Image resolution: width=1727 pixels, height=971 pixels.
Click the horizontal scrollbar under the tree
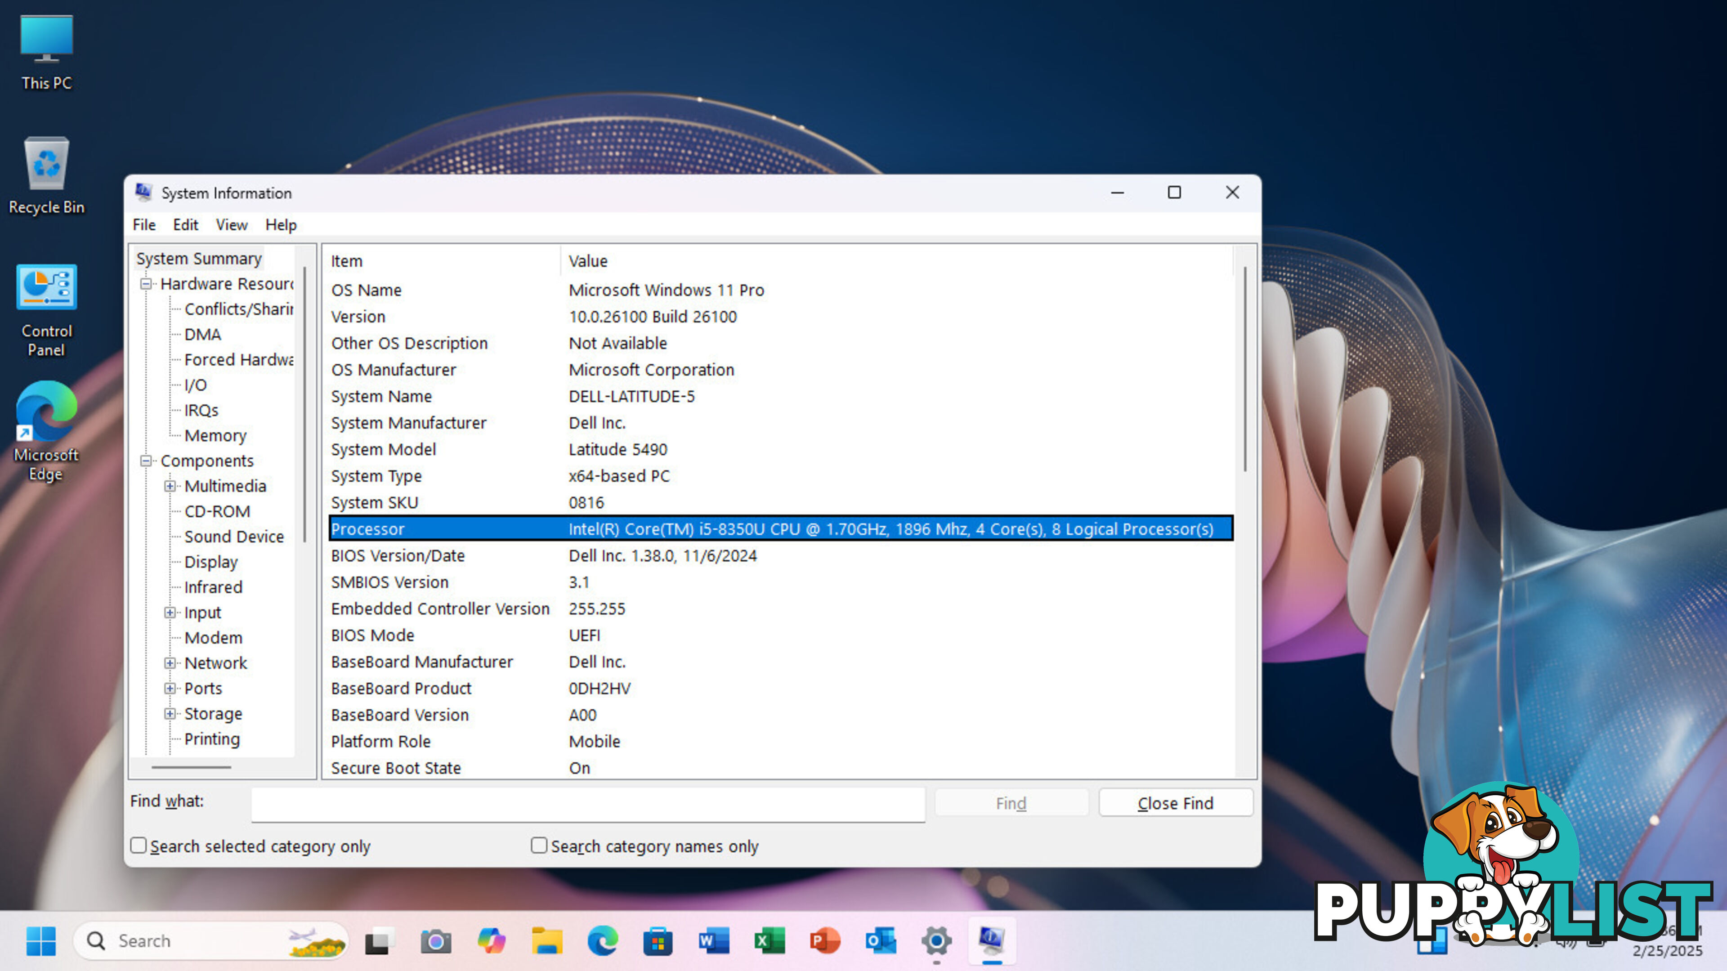coord(191,767)
